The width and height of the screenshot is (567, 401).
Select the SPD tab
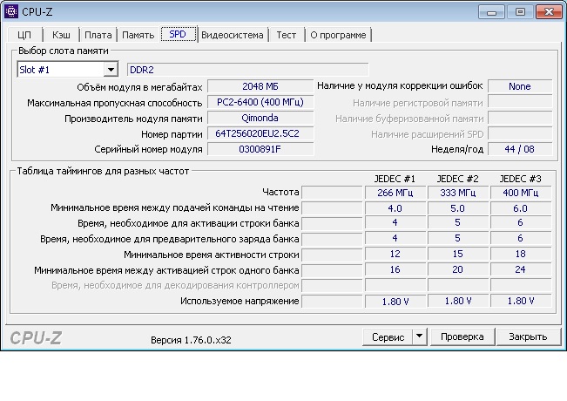(x=178, y=34)
